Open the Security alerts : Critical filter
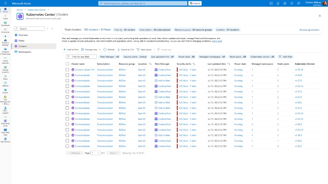Image resolution: width=328 pixels, height=184 pixels. click(x=135, y=57)
